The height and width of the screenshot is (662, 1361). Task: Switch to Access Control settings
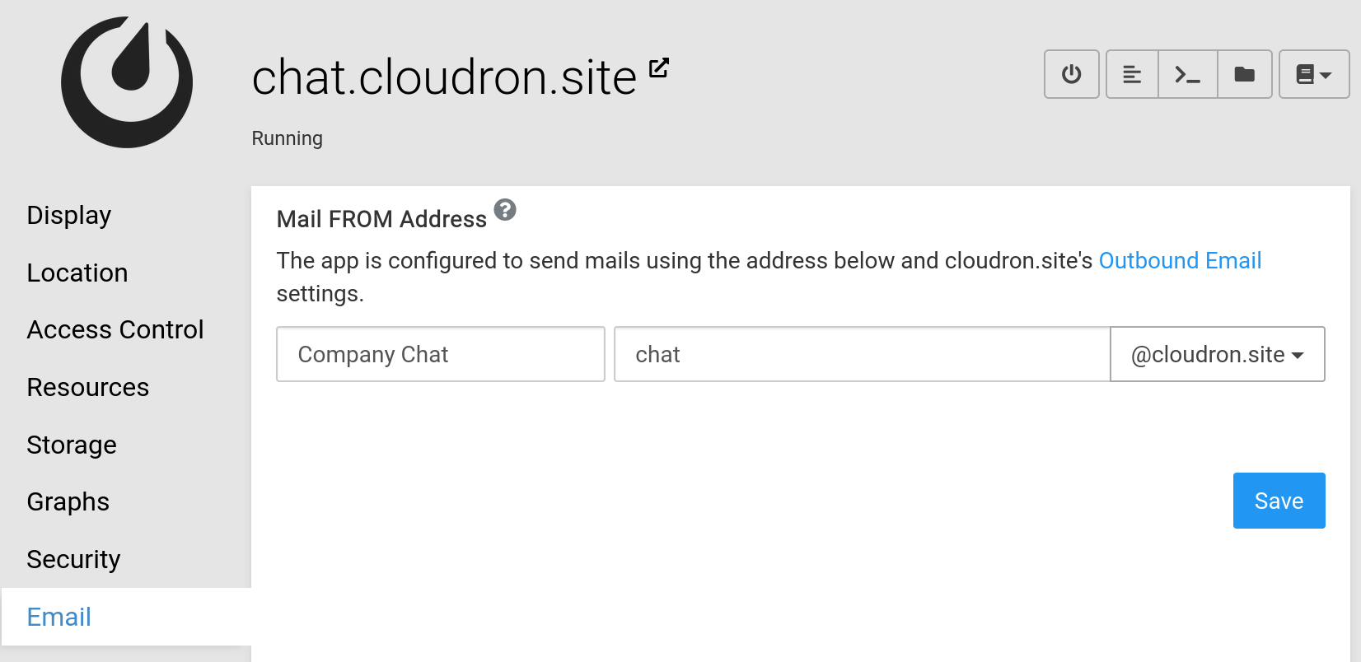tap(115, 329)
